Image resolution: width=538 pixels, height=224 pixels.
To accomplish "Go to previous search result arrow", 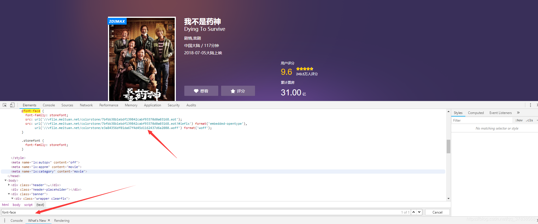I will [414, 212].
